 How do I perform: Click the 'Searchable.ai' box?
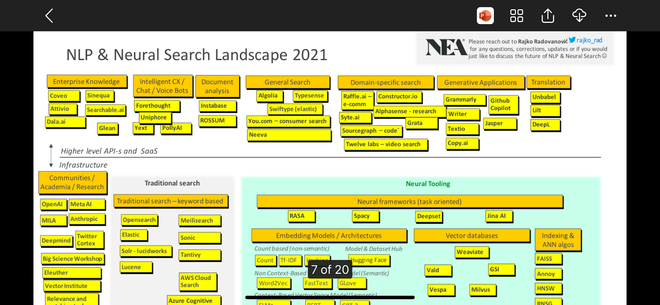(x=105, y=110)
